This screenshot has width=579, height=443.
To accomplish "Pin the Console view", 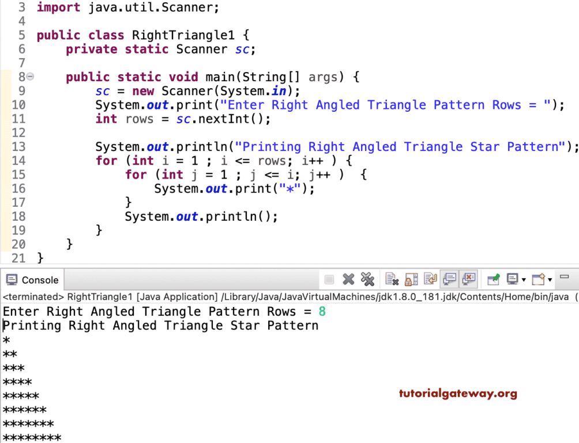I will (x=493, y=279).
